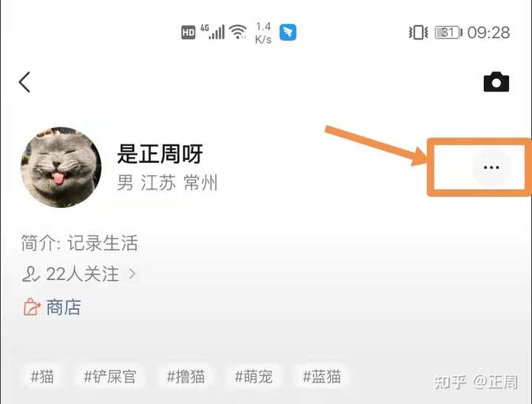
Task: Expand the 22人关注 followers chevron
Action: (x=132, y=274)
